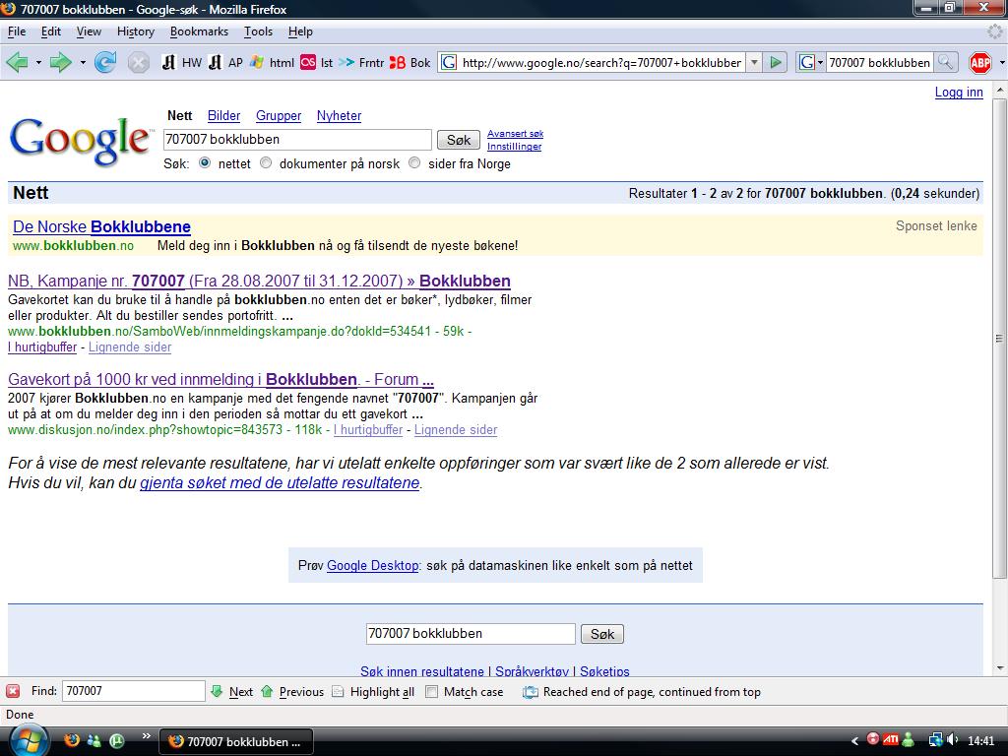Click the ATI icon in system tray
This screenshot has width=1008, height=756.
890,740
